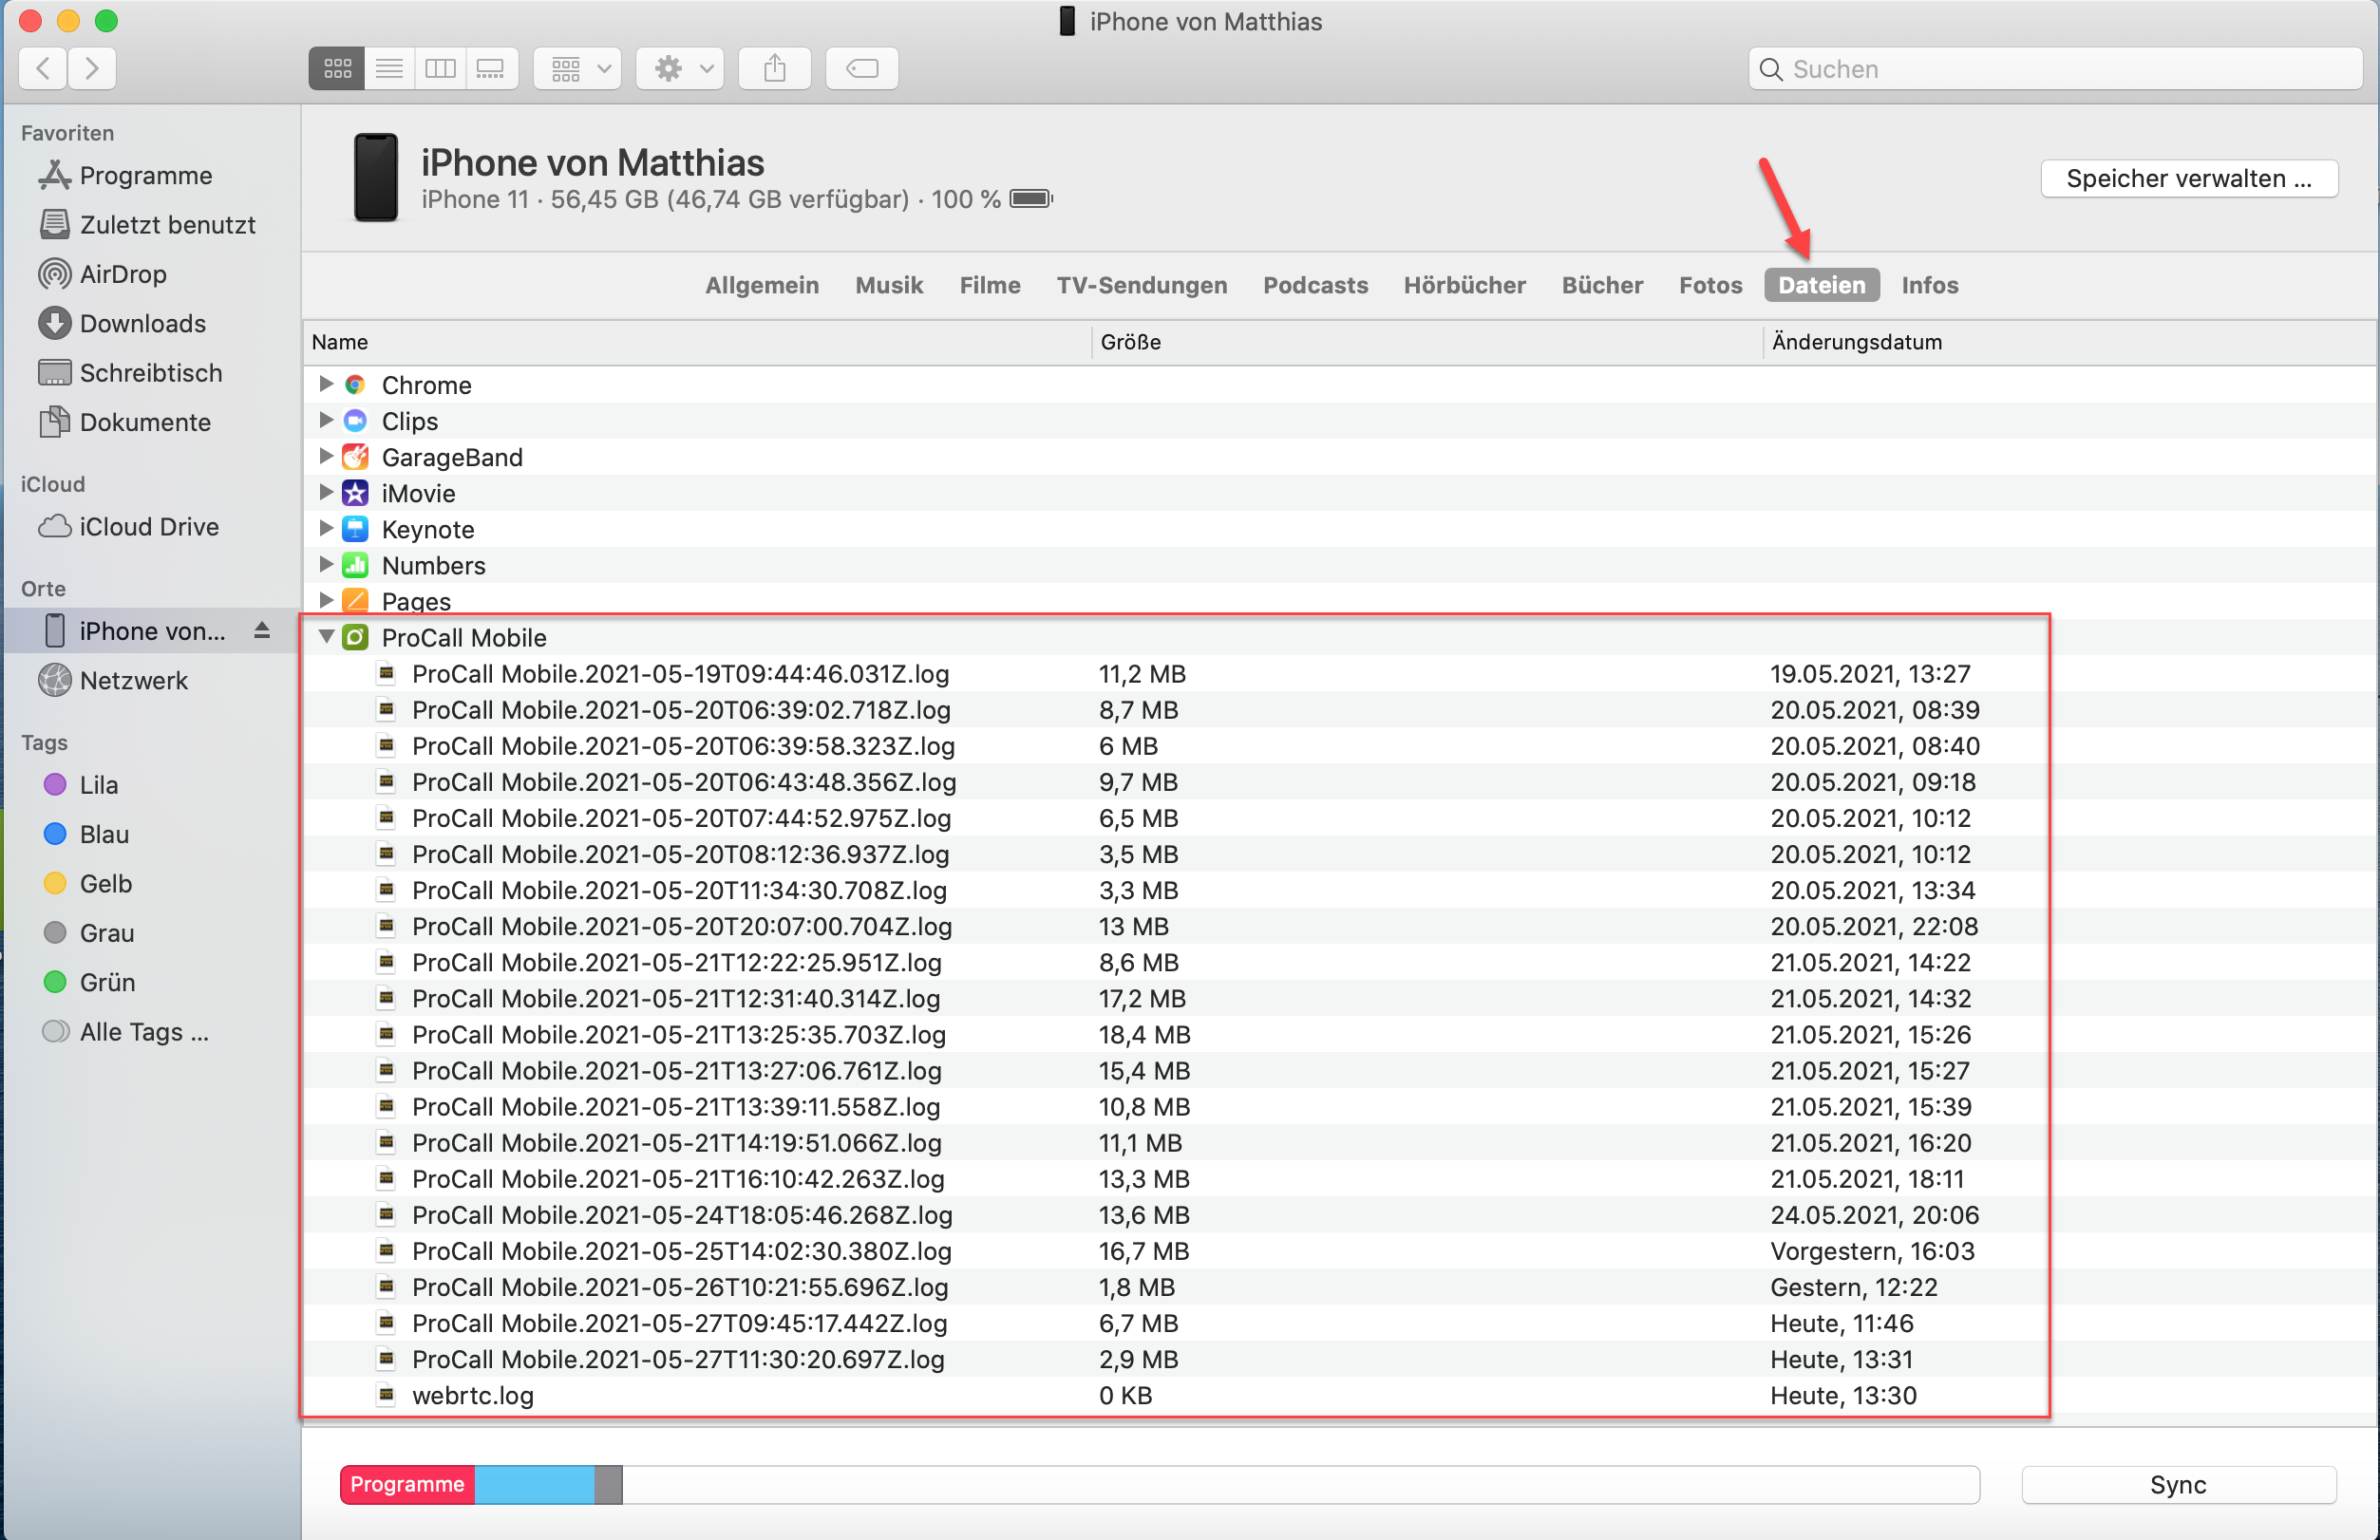Click the Share toolbar icon

(775, 69)
